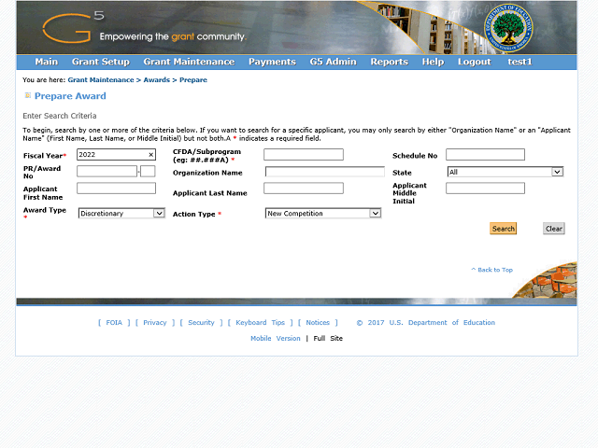Open the Action Type New Competition dropdown
The height and width of the screenshot is (448, 598).
pyautogui.click(x=323, y=214)
